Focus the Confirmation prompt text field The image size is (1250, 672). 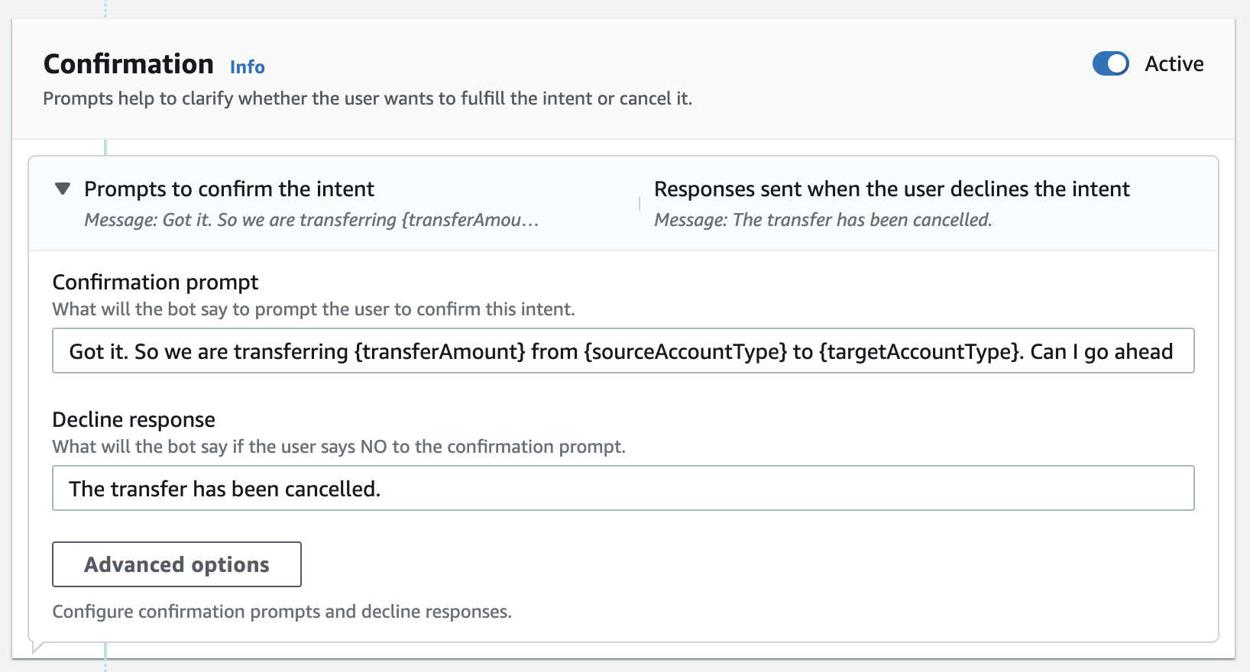tap(623, 351)
